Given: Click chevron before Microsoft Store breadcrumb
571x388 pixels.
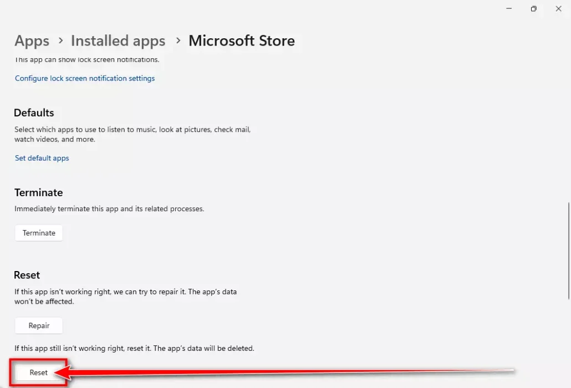Looking at the screenshot, I should [178, 40].
